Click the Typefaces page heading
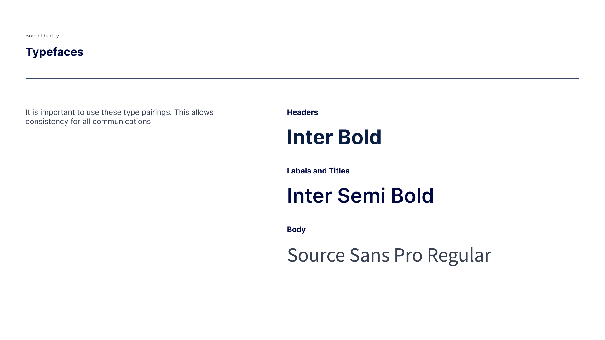This screenshot has width=605, height=340. point(55,52)
